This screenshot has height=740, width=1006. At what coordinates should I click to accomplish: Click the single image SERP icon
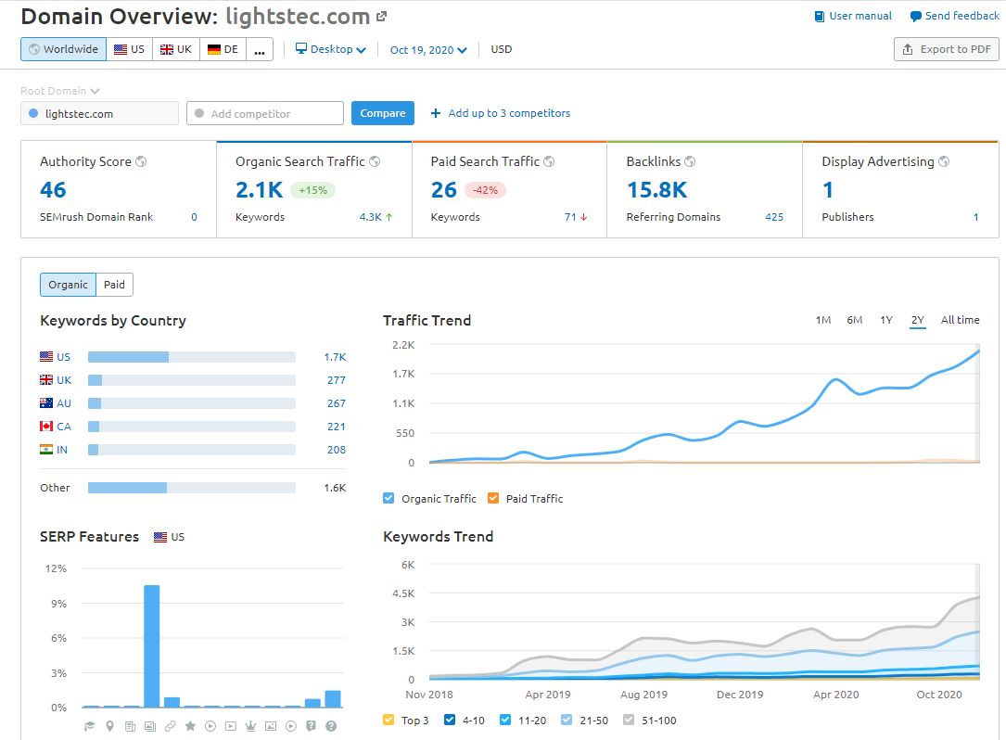[x=271, y=726]
